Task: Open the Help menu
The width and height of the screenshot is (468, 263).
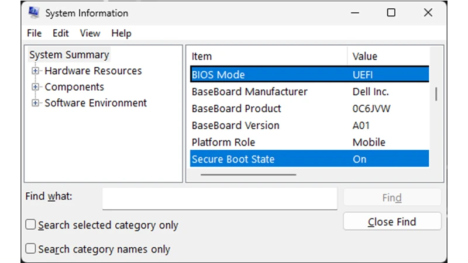Action: click(x=121, y=33)
